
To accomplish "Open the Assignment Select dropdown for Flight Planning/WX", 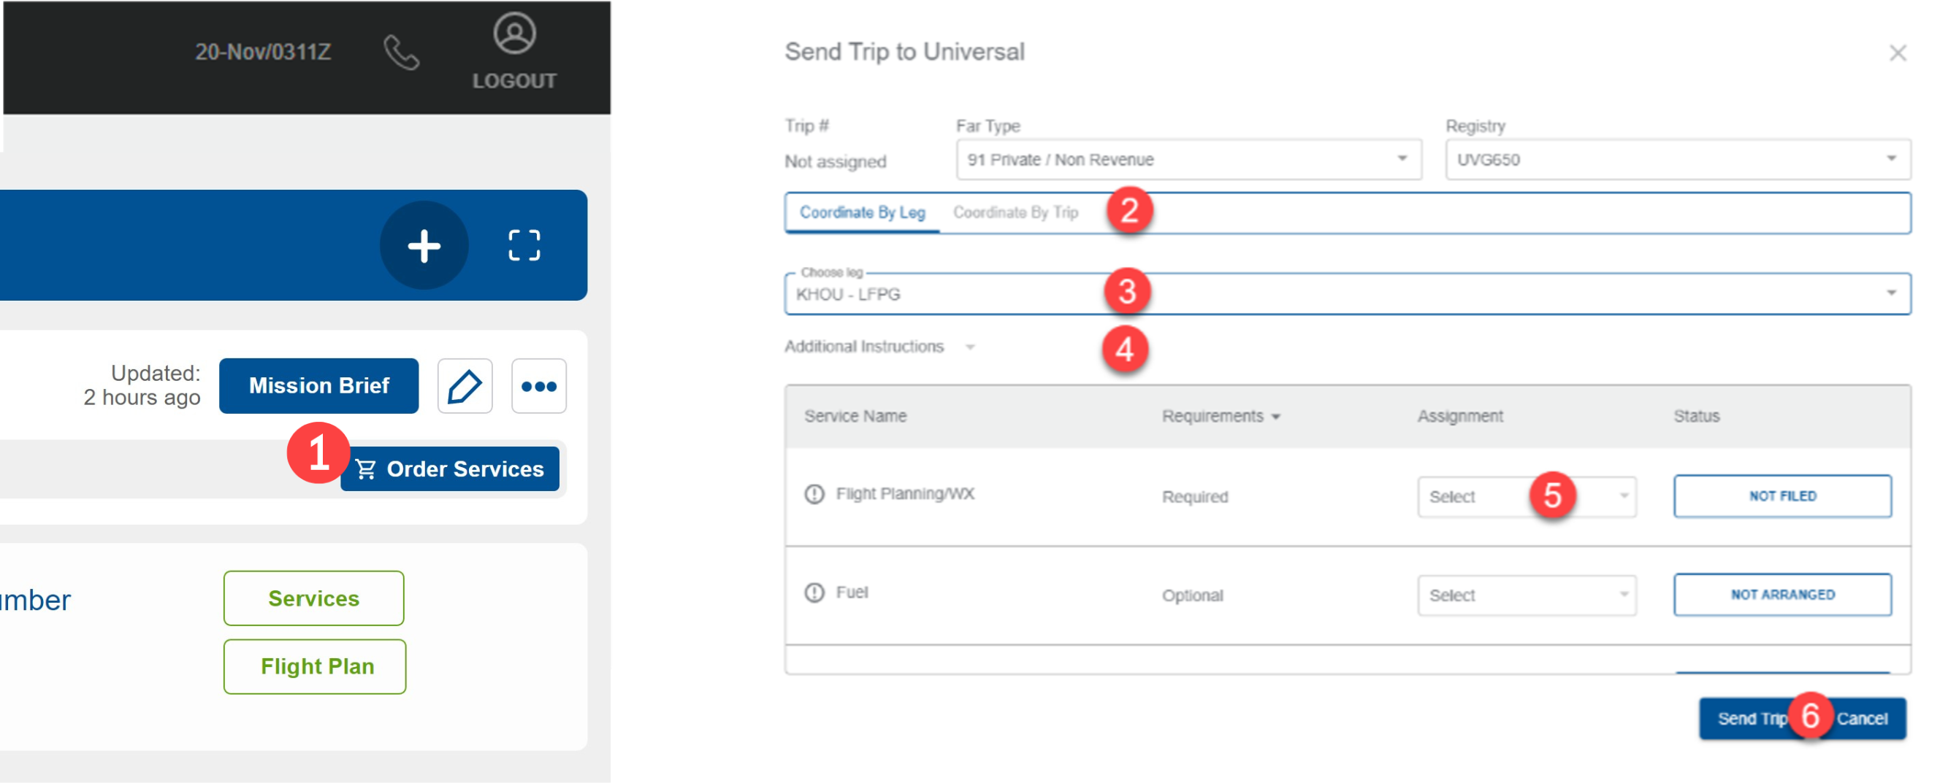I will click(1527, 498).
